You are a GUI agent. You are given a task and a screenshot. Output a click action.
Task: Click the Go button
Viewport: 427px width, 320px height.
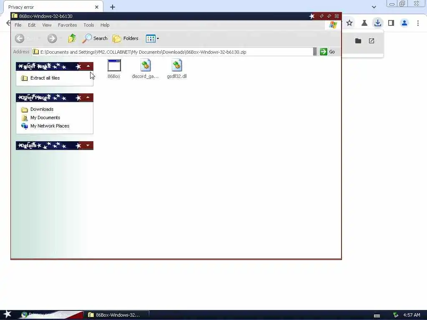(x=327, y=52)
